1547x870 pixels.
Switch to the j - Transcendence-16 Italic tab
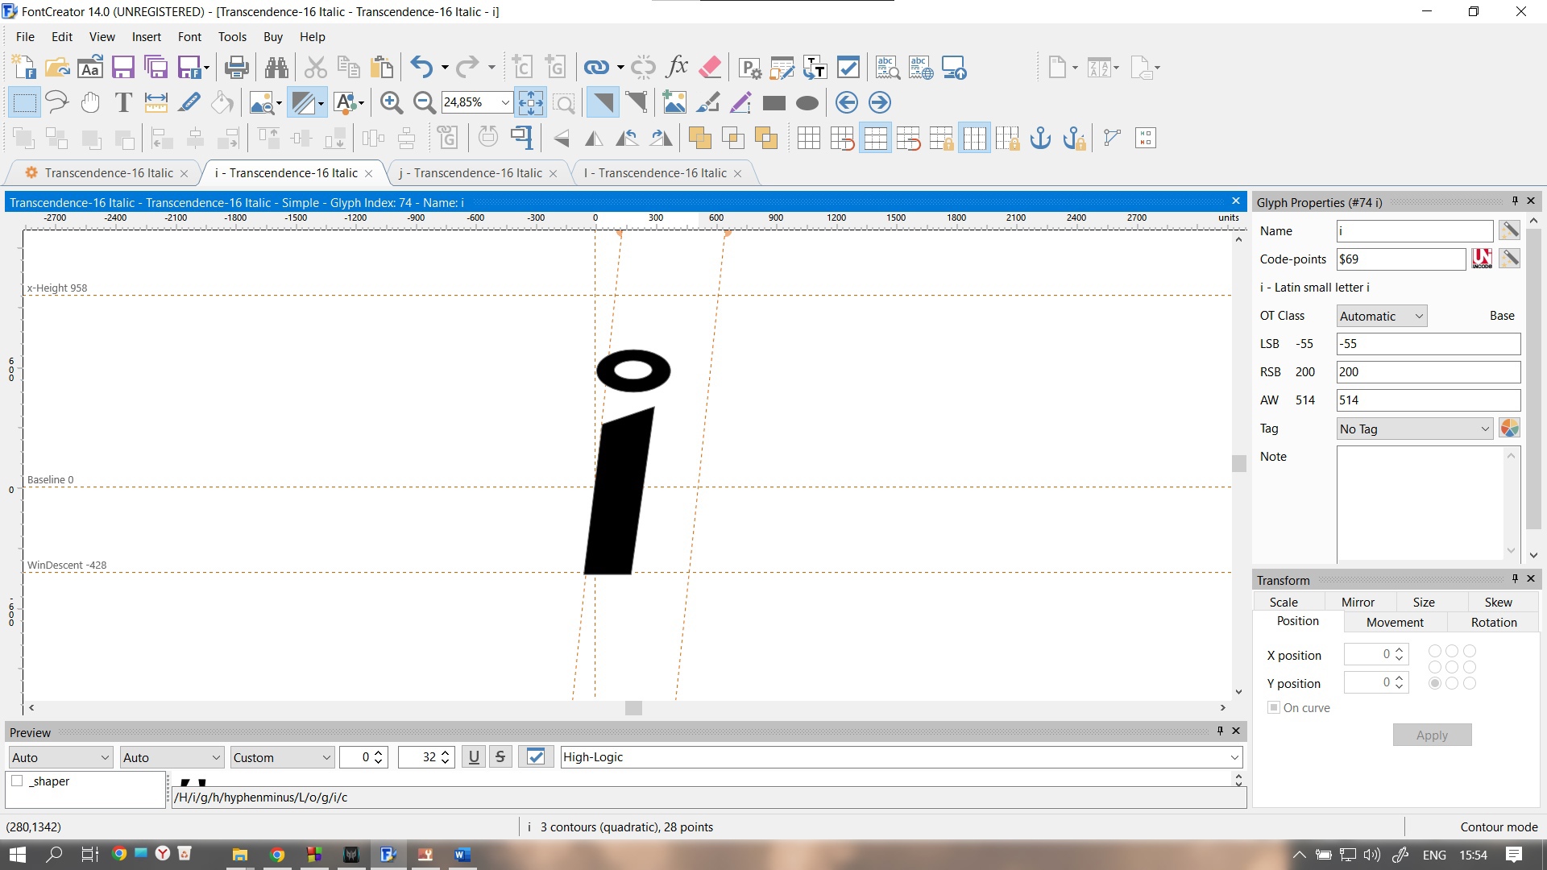(x=471, y=173)
